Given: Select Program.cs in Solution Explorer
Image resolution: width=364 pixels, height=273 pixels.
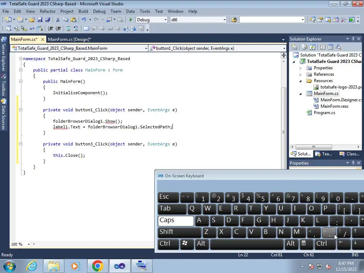Looking at the screenshot, I should point(324,113).
